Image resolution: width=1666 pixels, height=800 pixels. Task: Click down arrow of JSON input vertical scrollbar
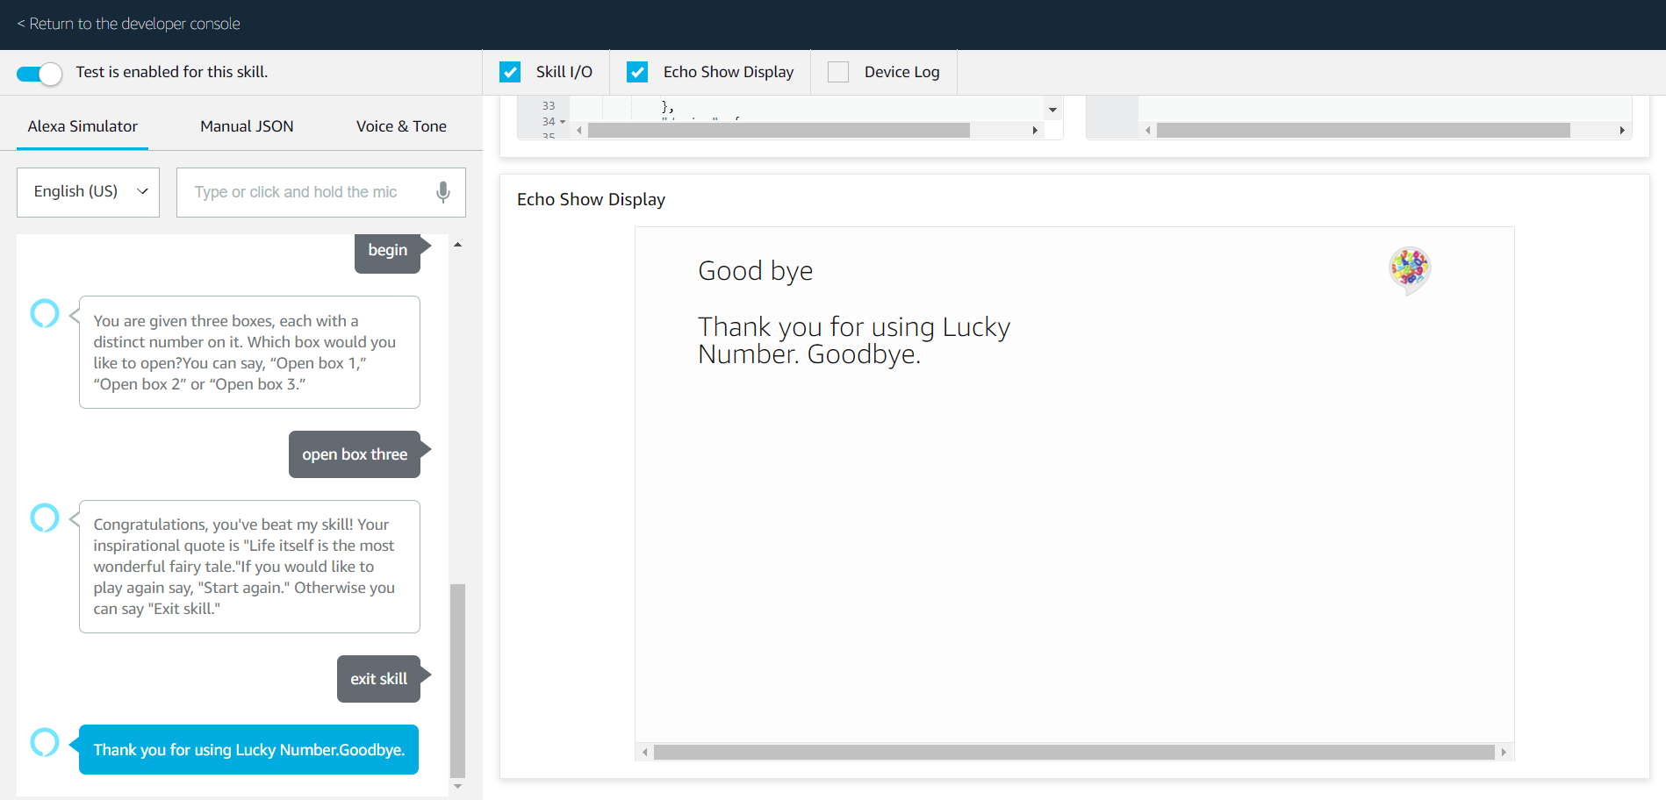click(1052, 110)
